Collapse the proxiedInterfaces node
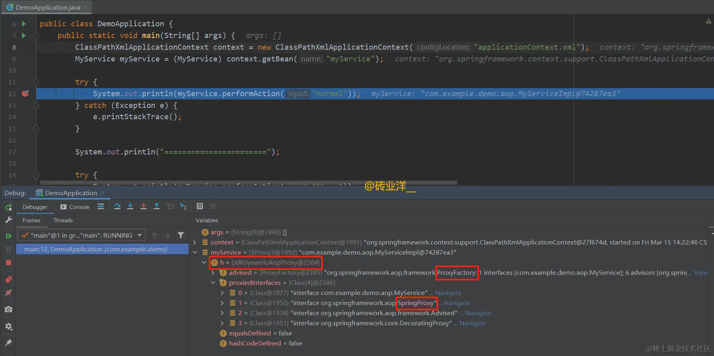The image size is (714, 356). (x=213, y=283)
